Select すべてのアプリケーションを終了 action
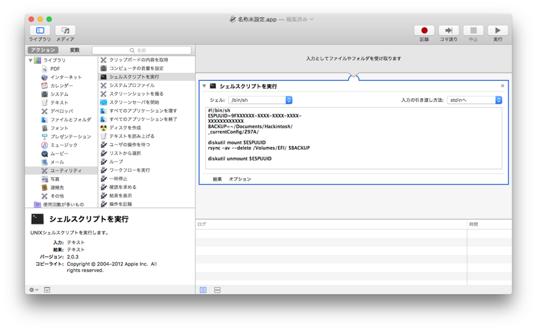 click(x=147, y=119)
